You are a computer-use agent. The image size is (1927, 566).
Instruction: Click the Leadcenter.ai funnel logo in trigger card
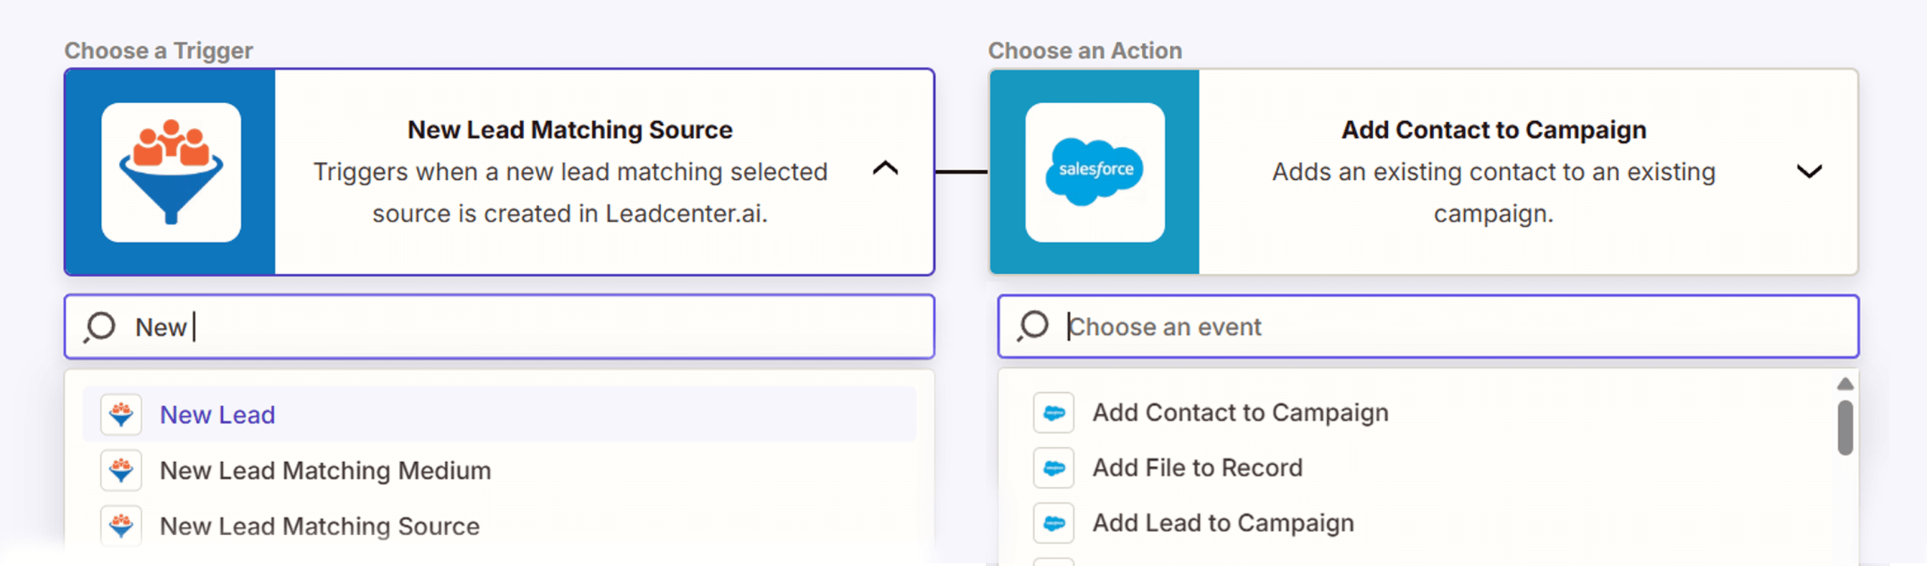[171, 172]
